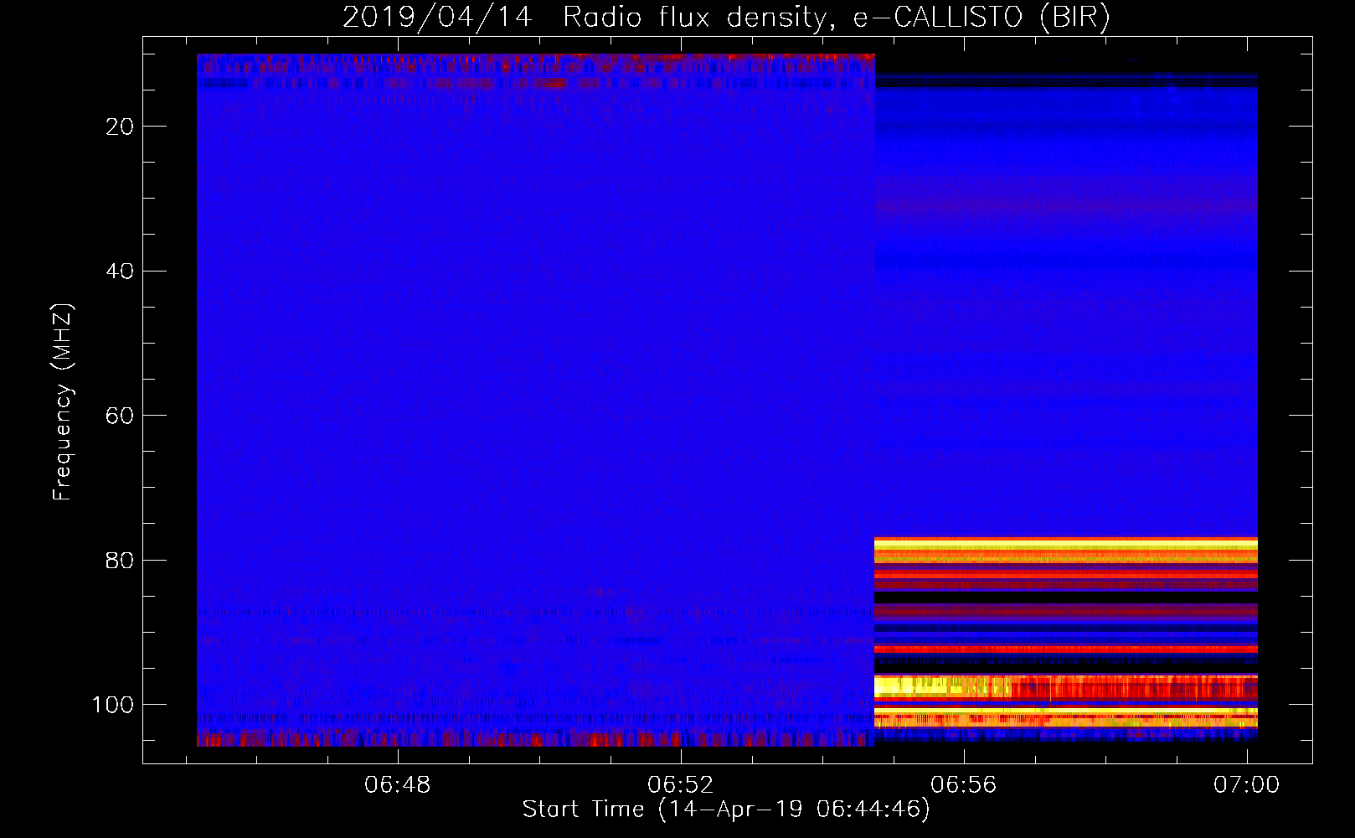Viewport: 1355px width, 838px height.
Task: Click the thin red band near 92 MHz
Action: [1066, 649]
